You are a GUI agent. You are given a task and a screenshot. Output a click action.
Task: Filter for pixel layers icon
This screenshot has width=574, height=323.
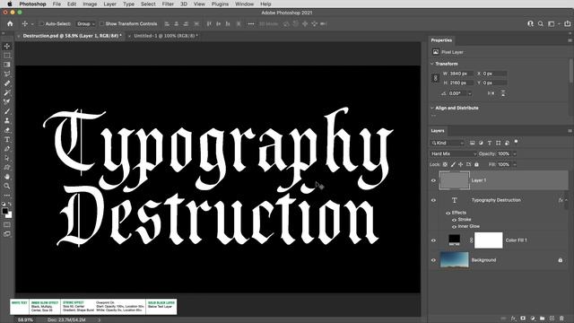pyautogui.click(x=472, y=143)
